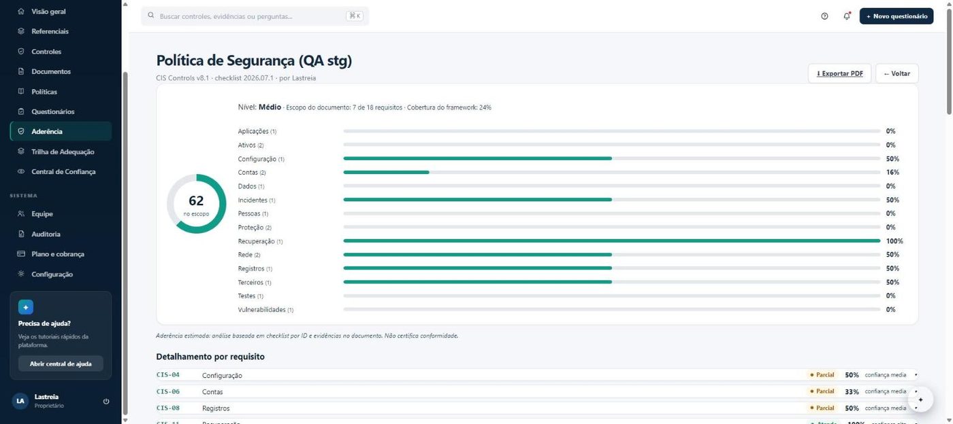Click the Detalhamento por requisito heading

click(x=210, y=356)
